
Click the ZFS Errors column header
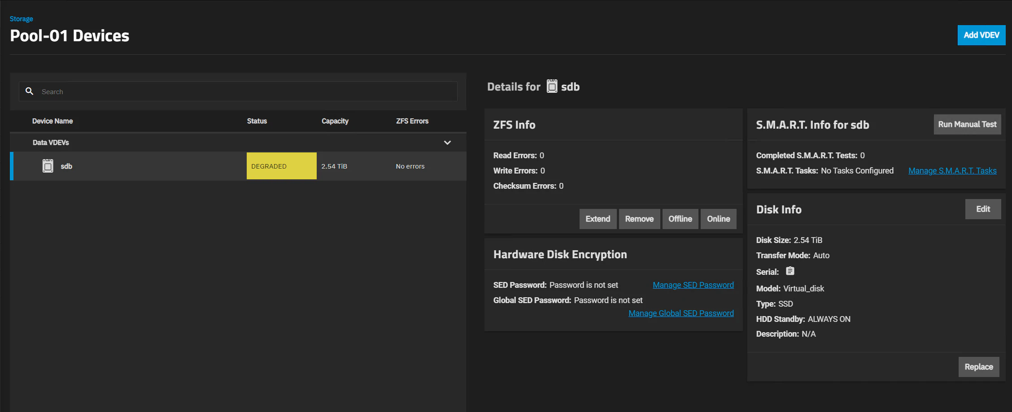(412, 121)
